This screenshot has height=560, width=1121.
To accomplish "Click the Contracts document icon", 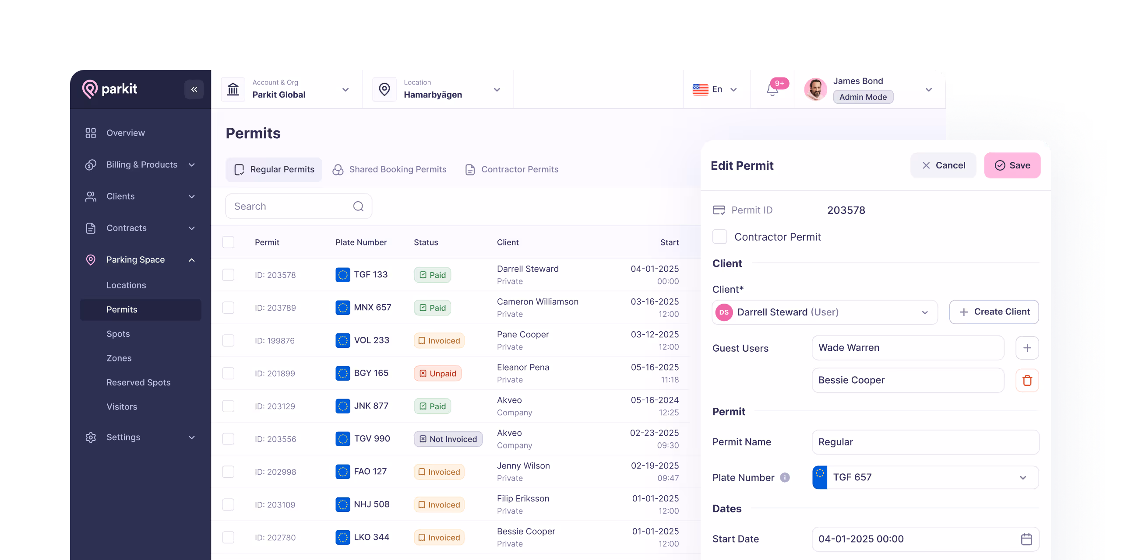I will (91, 228).
